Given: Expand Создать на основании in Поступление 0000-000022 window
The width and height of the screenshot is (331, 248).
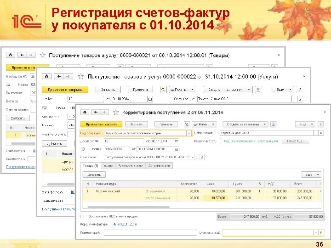Looking at the screenshot, I should [x=227, y=90].
